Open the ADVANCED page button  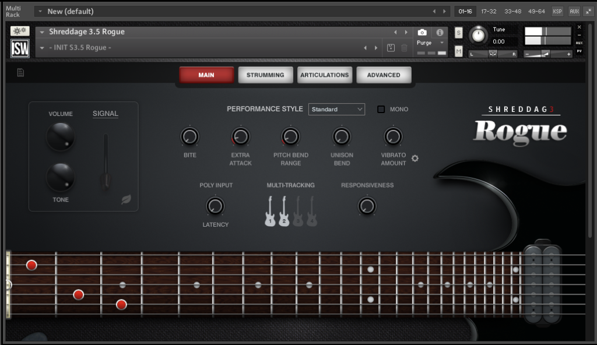point(384,75)
